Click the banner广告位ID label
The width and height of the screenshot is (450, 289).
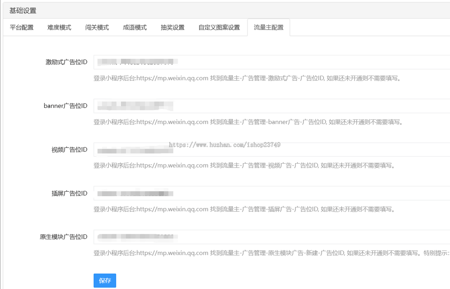pyautogui.click(x=65, y=106)
